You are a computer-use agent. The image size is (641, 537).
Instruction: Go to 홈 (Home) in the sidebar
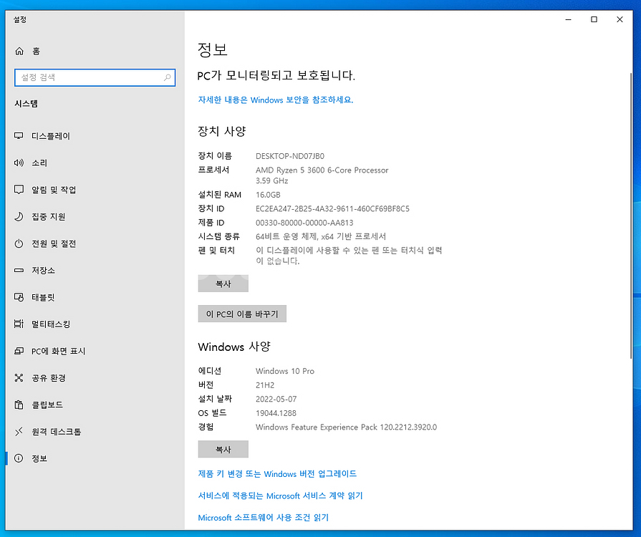coord(21,51)
